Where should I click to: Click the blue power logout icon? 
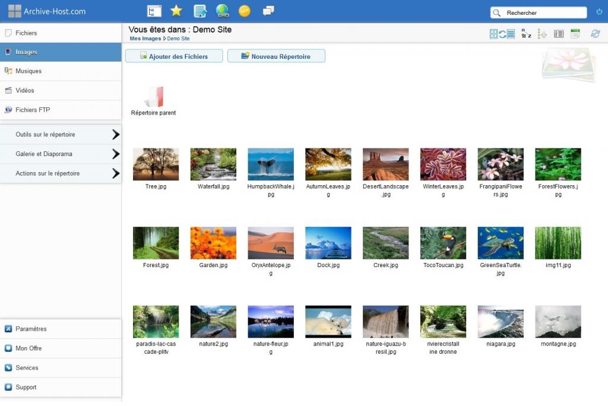598,12
